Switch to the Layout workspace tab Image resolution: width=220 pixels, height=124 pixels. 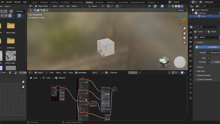click(x=34, y=2)
